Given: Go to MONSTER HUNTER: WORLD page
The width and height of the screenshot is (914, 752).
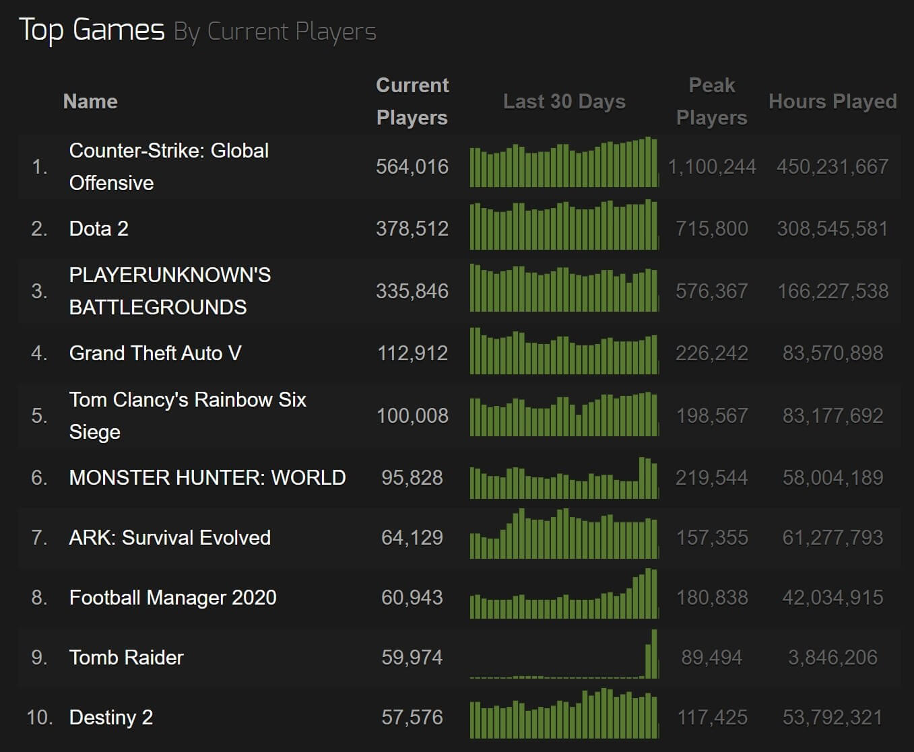Looking at the screenshot, I should click(x=207, y=478).
